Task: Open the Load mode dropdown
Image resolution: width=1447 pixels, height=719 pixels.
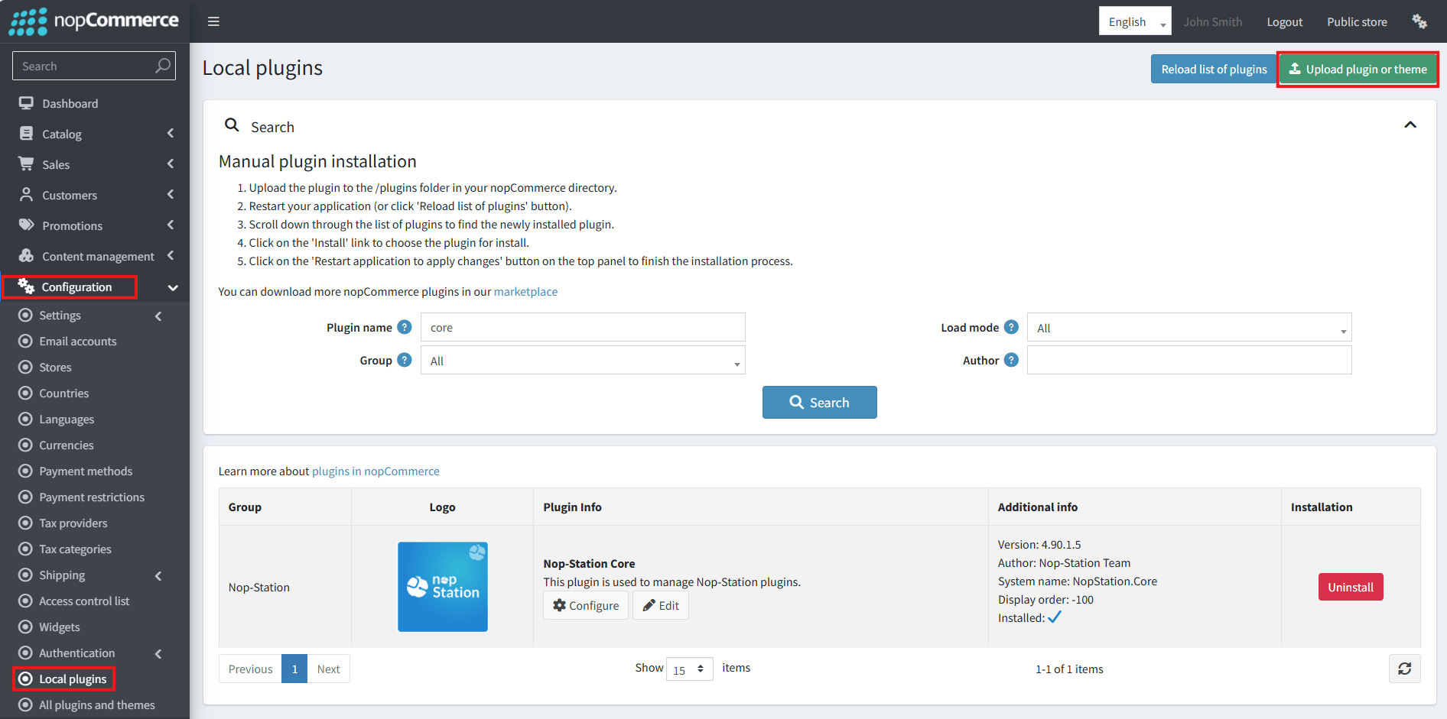Action: tap(1189, 327)
